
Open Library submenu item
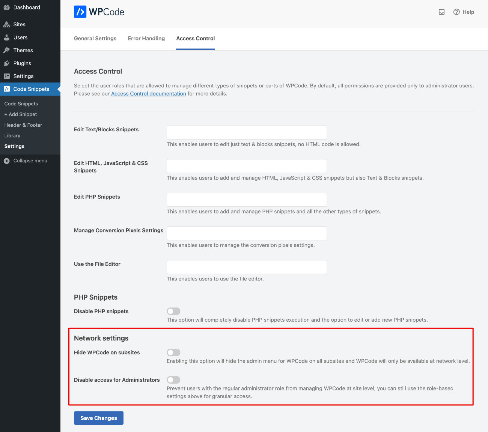(12, 136)
